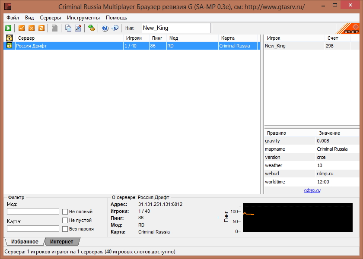
Task: Focus the Карта filter text field
Action: 33,229
